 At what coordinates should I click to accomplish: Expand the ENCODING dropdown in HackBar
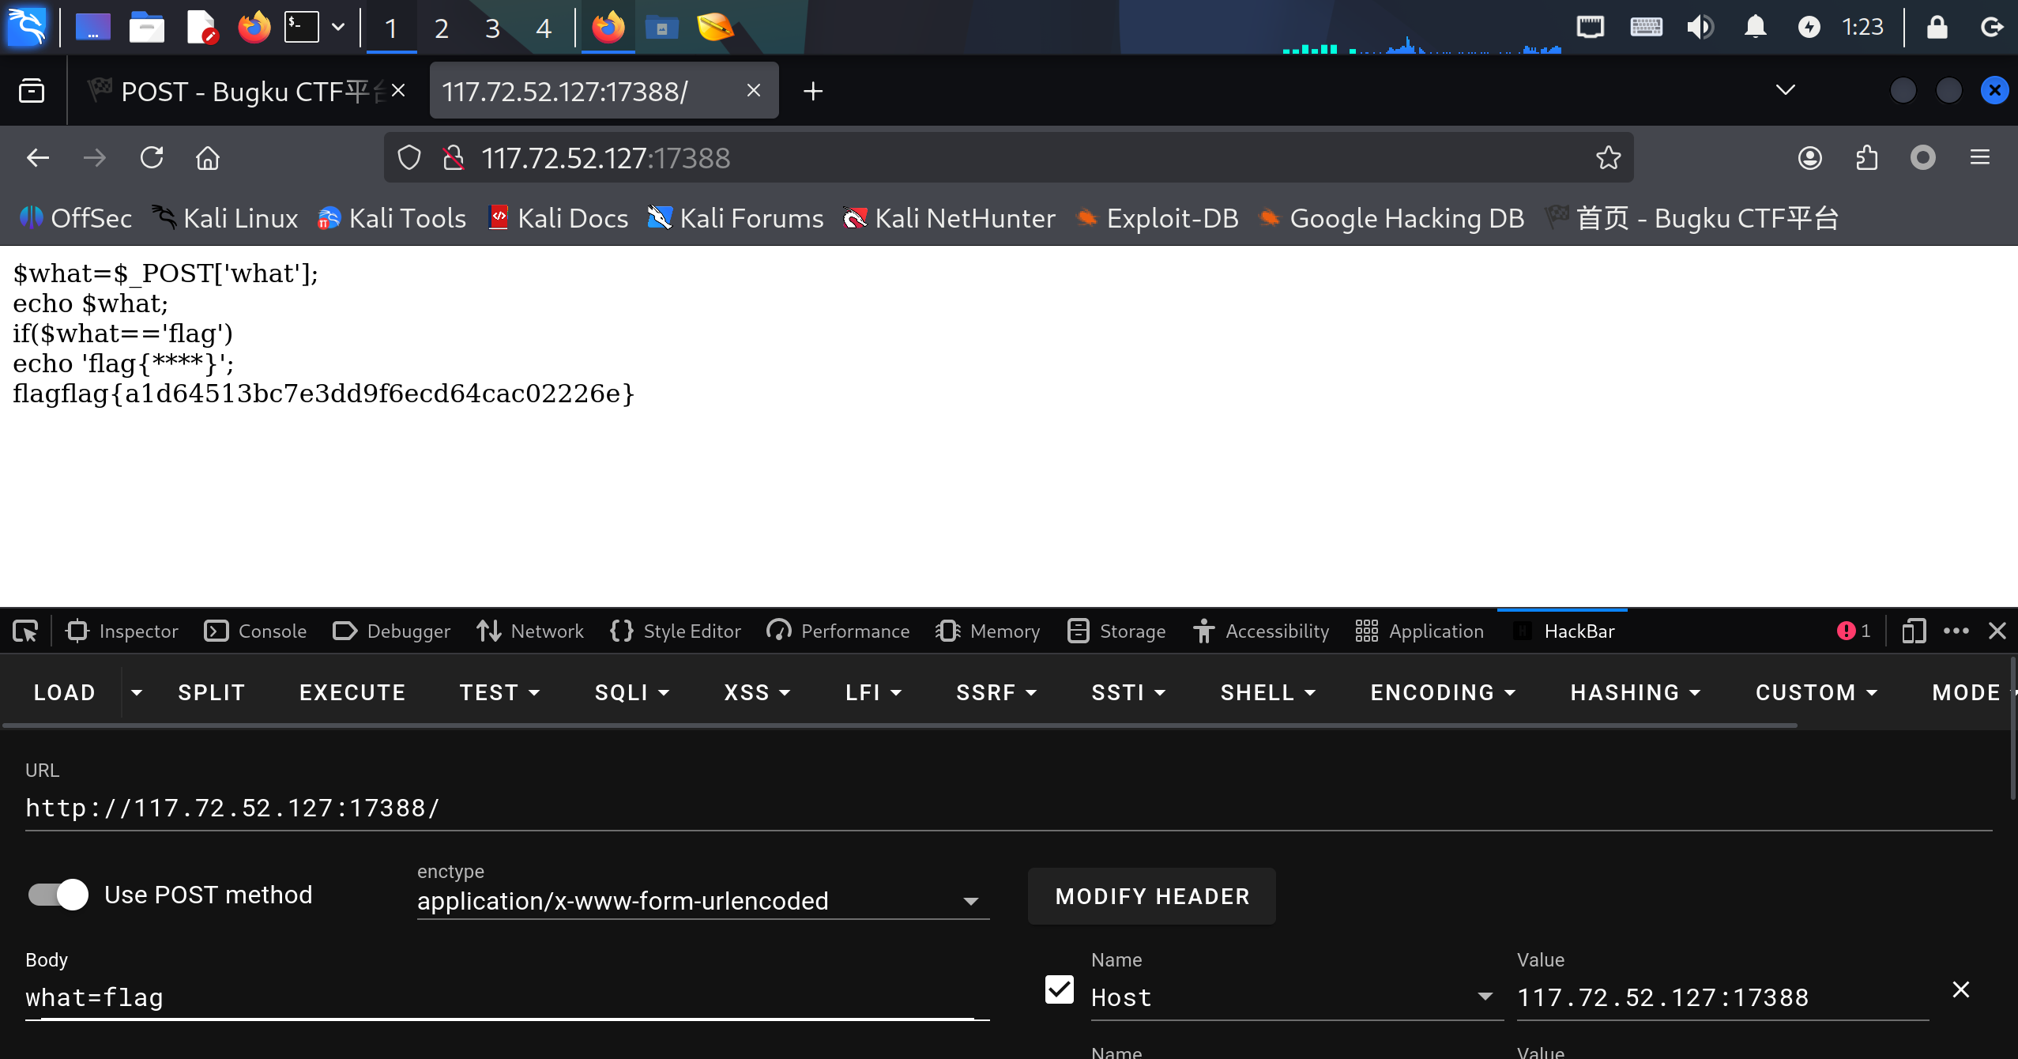pos(1443,692)
